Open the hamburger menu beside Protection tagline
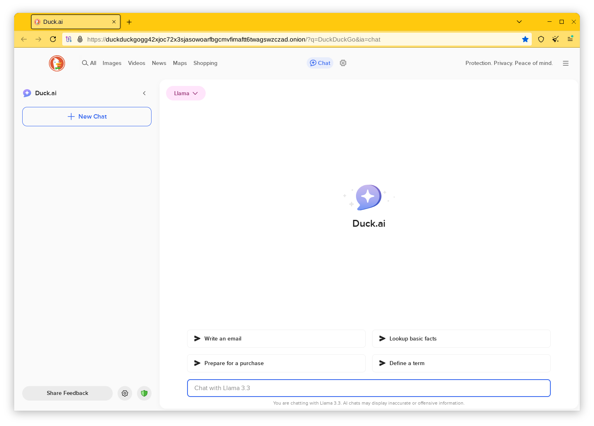Screen dimensions: 594x426 point(566,63)
